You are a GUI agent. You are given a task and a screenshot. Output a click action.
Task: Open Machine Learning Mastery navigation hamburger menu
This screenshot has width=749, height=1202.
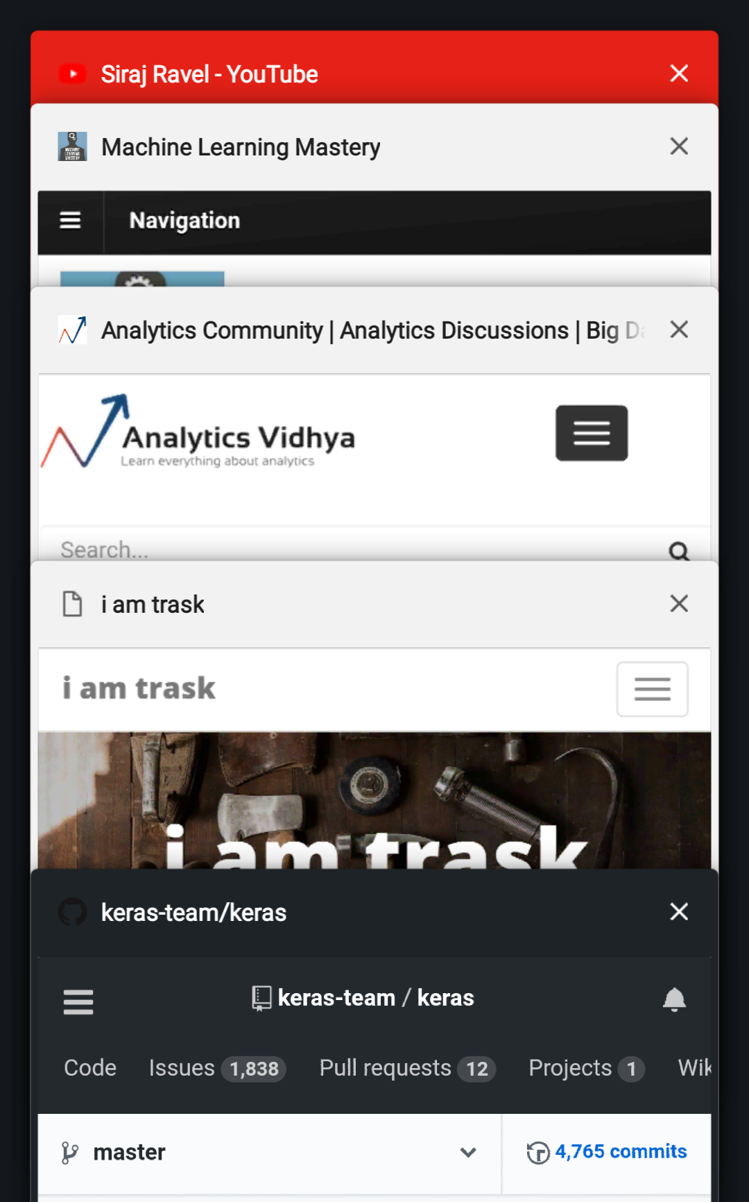pos(70,221)
